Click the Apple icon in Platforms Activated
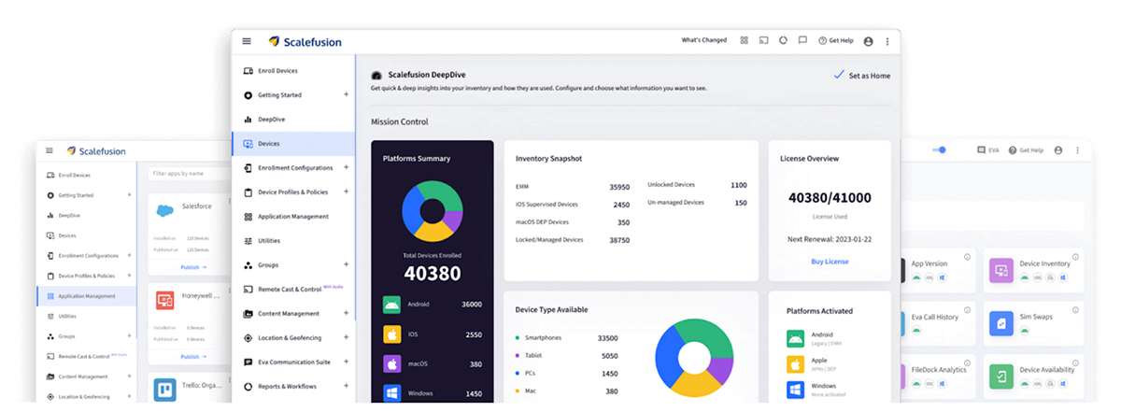Screen dimensions: 1121x412 click(795, 364)
